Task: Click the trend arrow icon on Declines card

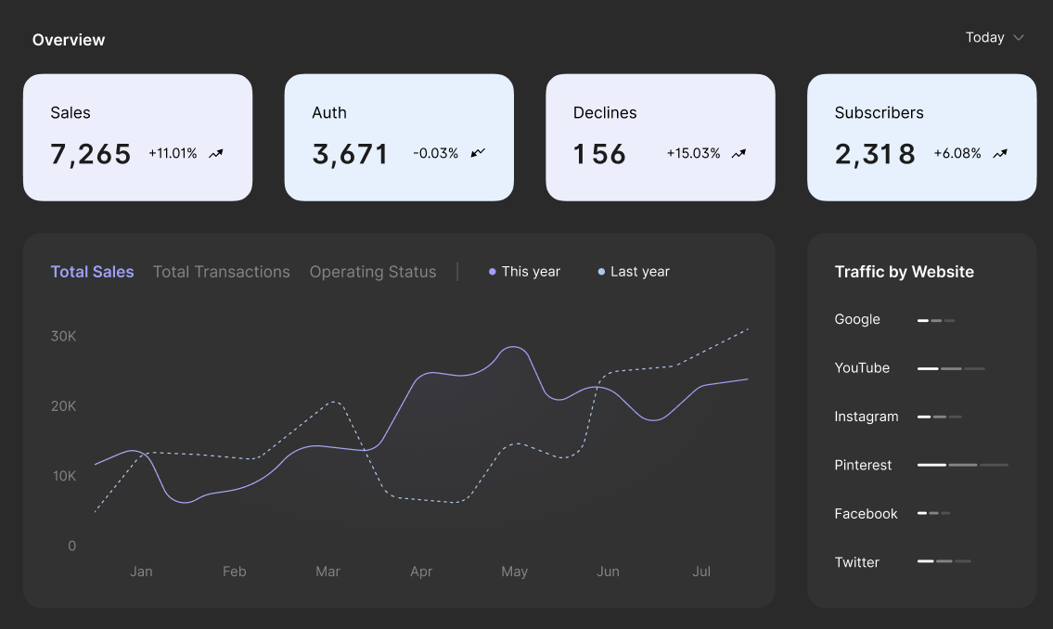Action: 738,154
